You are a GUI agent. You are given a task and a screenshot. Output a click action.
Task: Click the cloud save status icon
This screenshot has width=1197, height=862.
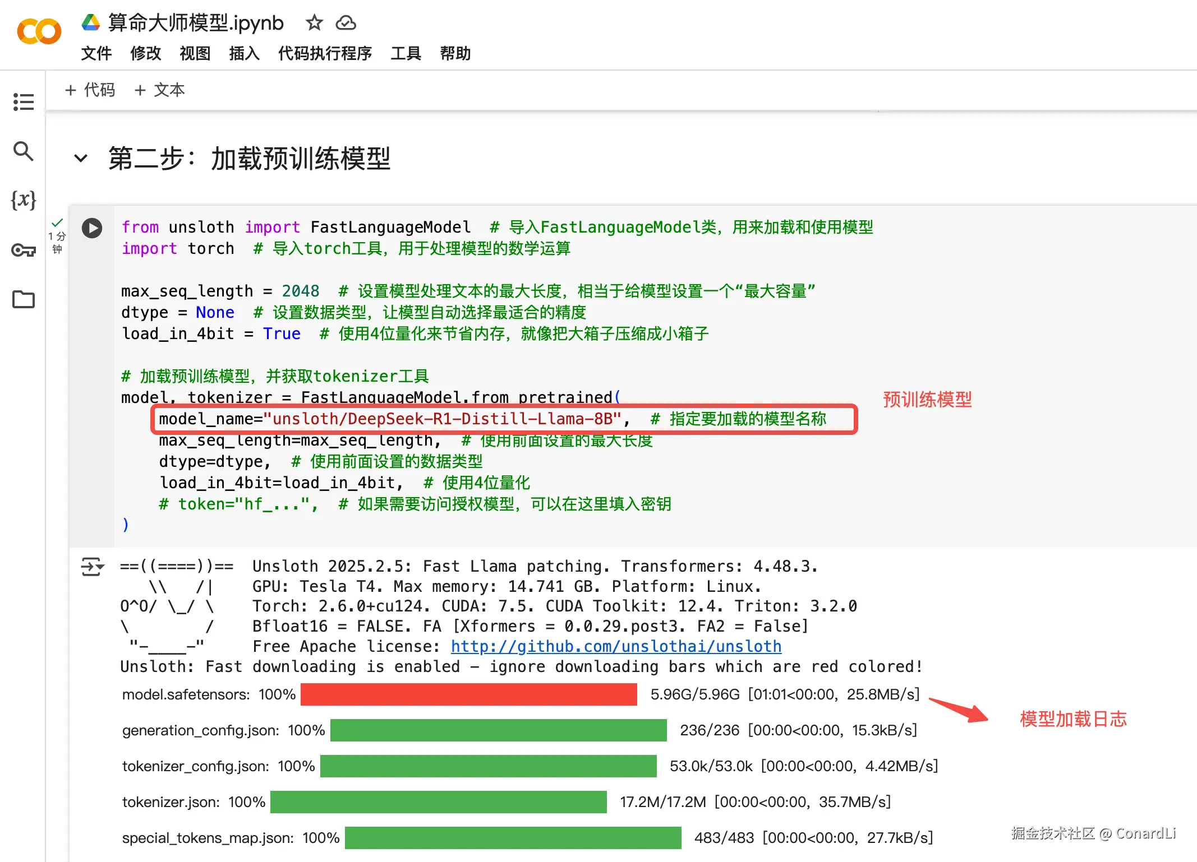tap(346, 23)
